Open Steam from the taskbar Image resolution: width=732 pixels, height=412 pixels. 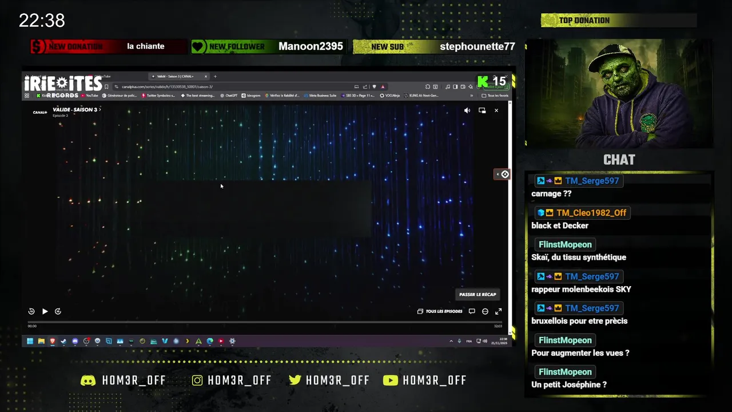tap(63, 341)
